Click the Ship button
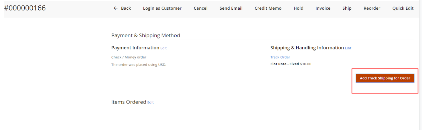The width and height of the screenshot is (422, 130). (x=347, y=8)
